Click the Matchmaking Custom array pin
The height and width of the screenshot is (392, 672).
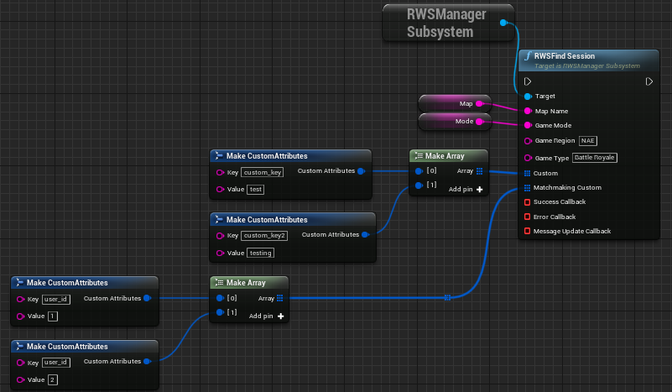click(x=527, y=188)
